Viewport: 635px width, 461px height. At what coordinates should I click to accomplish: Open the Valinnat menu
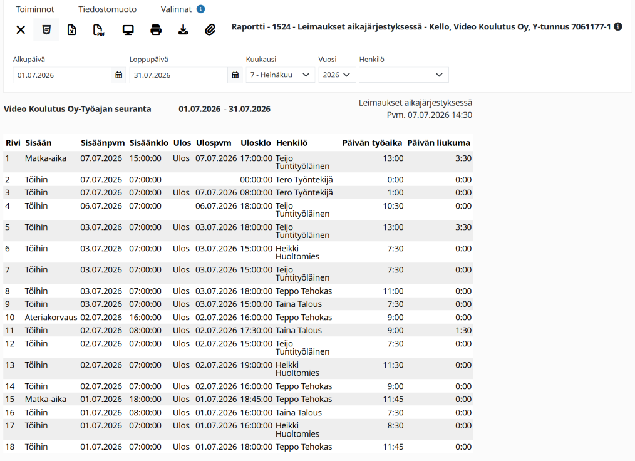[176, 9]
